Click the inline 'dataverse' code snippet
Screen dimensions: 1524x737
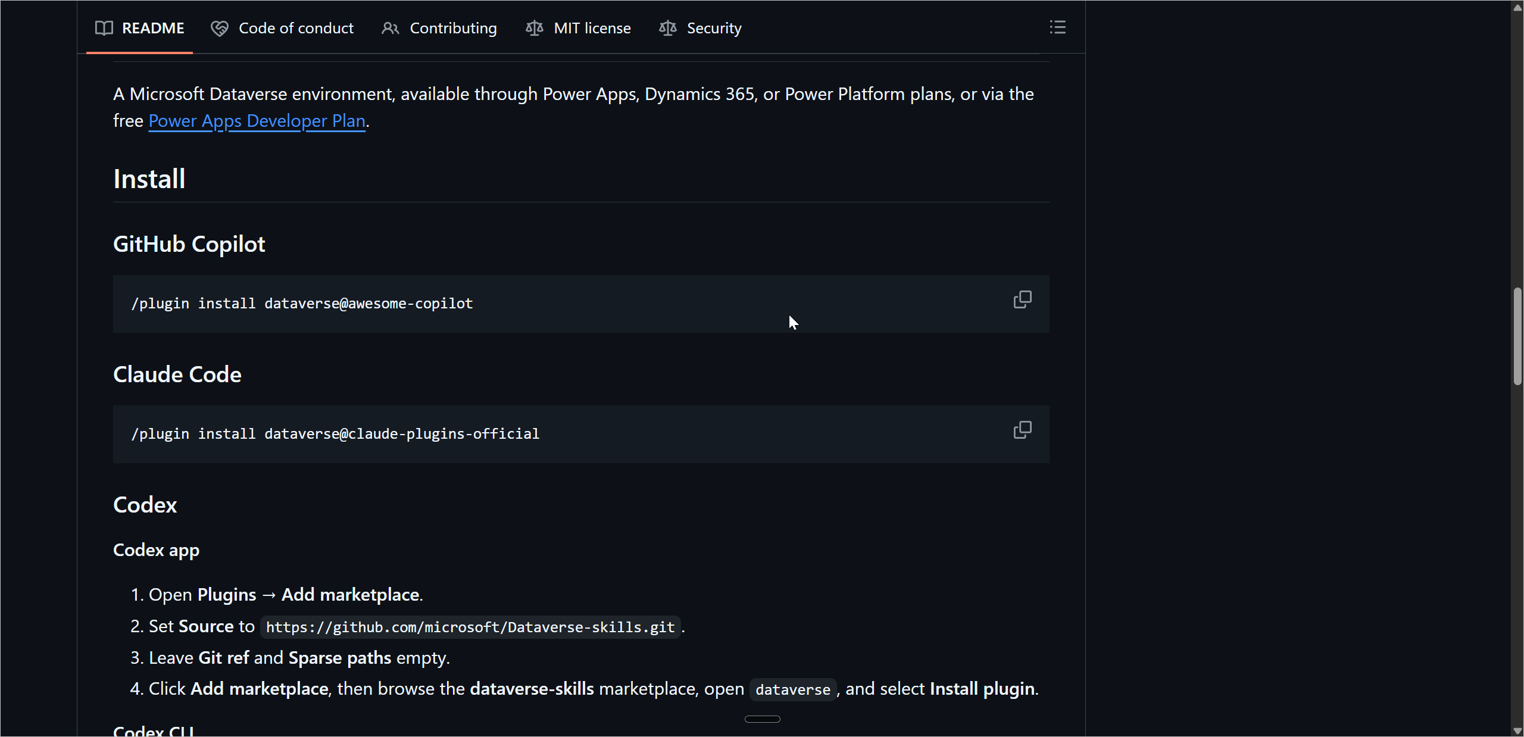[x=793, y=689]
